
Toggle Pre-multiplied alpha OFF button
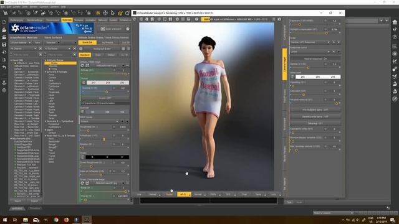(315, 110)
